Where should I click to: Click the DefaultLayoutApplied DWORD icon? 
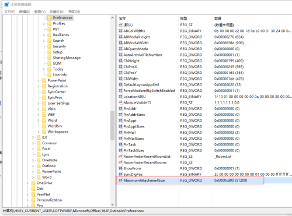point(121,84)
